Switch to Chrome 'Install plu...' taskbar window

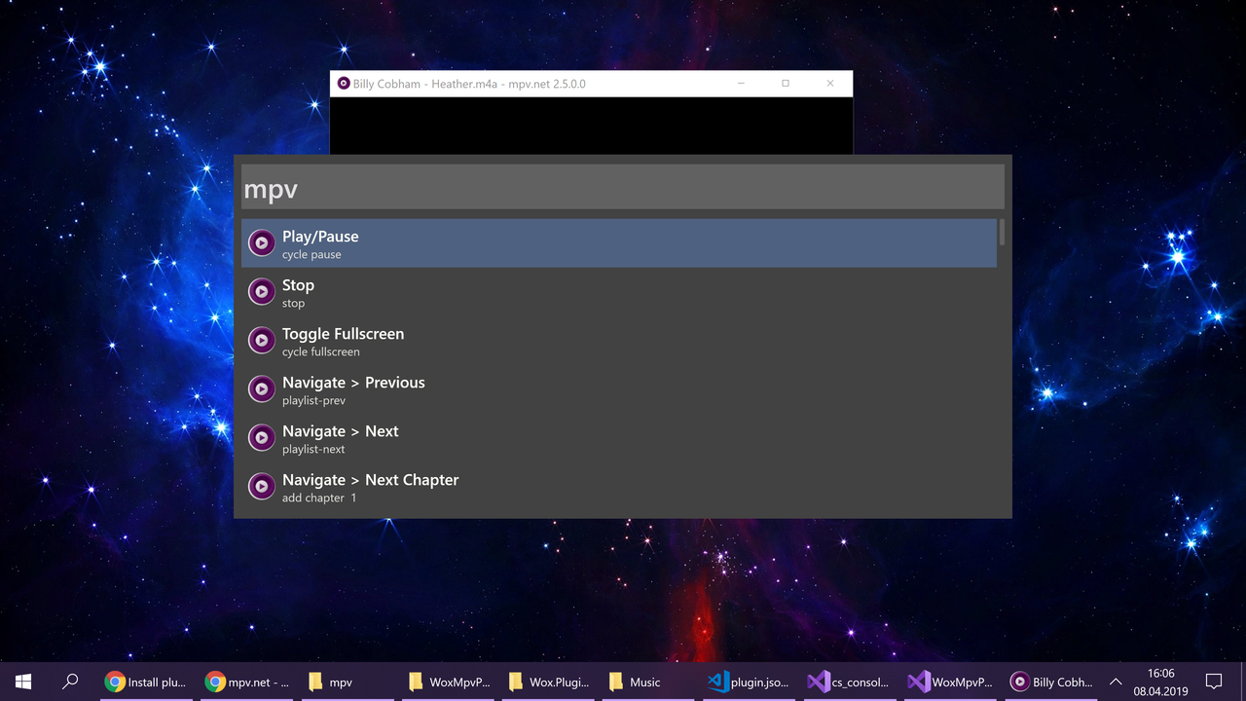[x=144, y=682]
